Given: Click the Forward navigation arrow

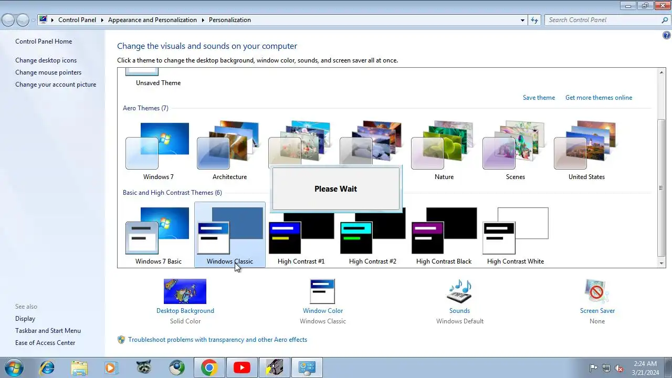Looking at the screenshot, I should pos(23,20).
